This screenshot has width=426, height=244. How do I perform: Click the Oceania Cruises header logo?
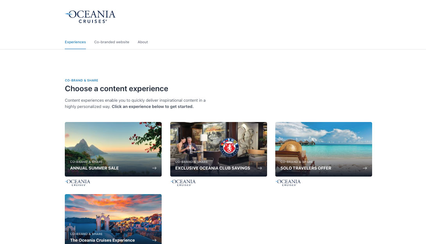point(90,17)
